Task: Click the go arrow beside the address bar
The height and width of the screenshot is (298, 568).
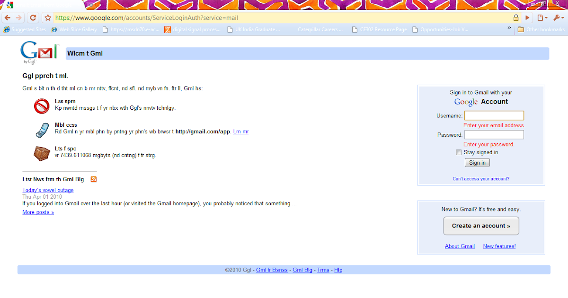Action: click(528, 18)
